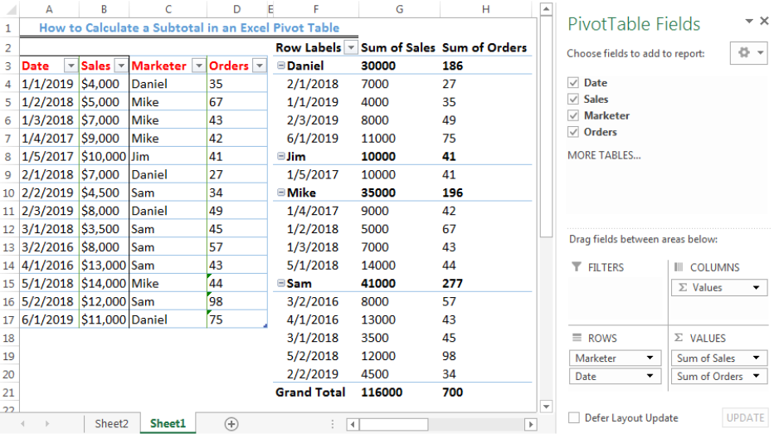This screenshot has width=774, height=434.
Task: Click the UPDATE button
Action: pos(745,417)
